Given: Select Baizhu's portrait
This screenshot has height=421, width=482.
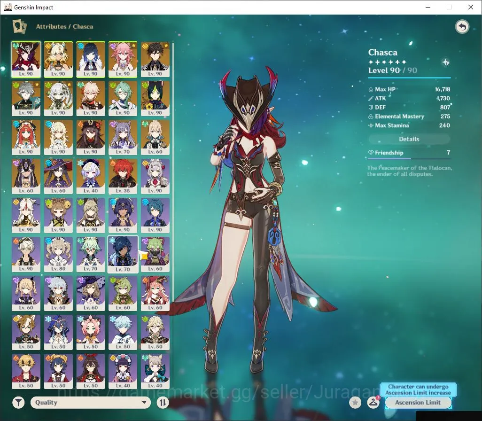Looking at the screenshot, I should point(123,98).
